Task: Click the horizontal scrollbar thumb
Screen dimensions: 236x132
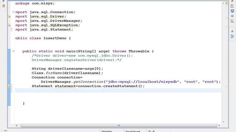Action: (x=119, y=125)
